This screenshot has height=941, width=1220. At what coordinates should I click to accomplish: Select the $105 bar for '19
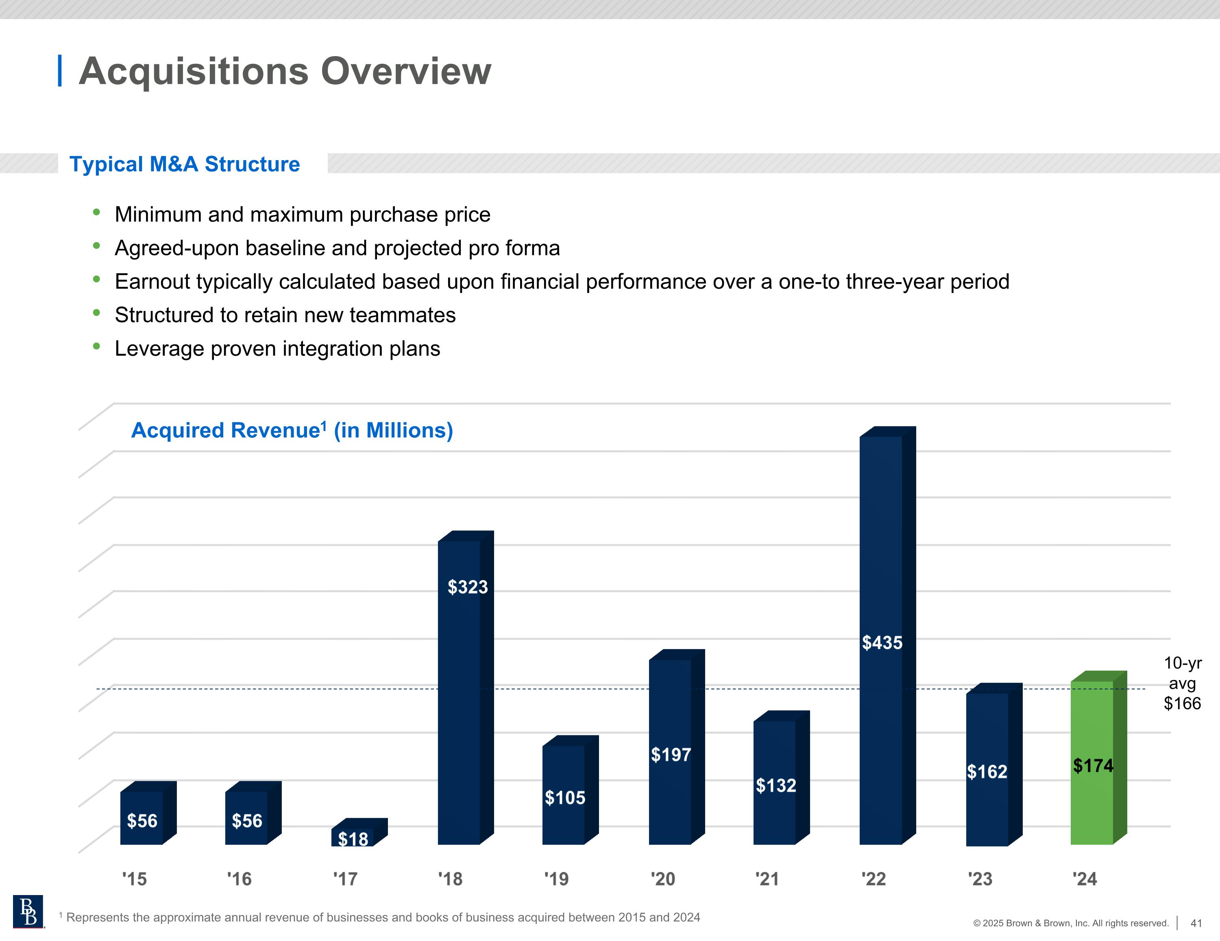click(x=564, y=795)
